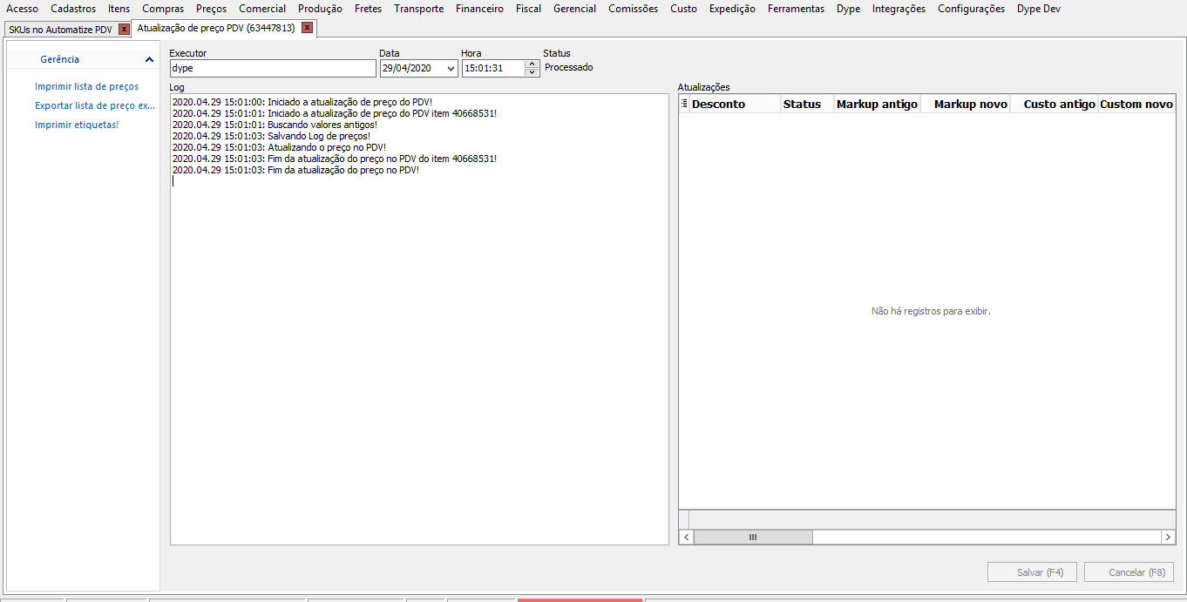This screenshot has width=1187, height=602.
Task: Open the Transporte menu
Action: 418,9
